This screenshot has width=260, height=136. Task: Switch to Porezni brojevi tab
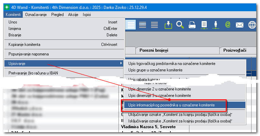pos(154,50)
